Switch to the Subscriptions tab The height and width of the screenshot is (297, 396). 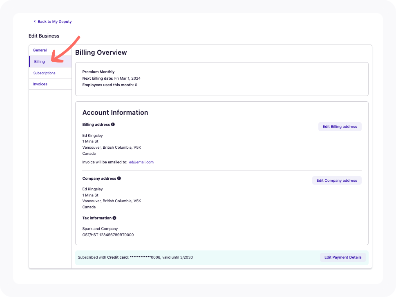point(44,73)
